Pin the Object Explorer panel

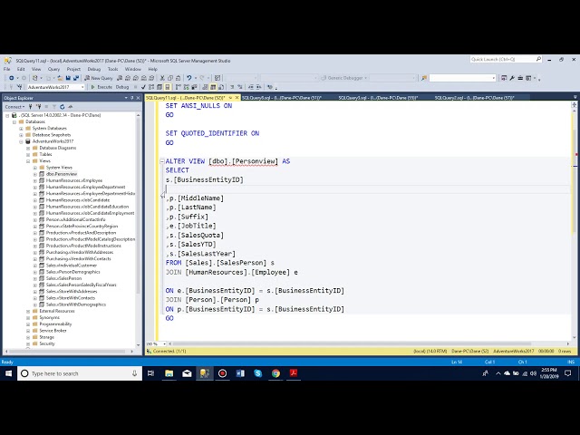click(x=132, y=98)
